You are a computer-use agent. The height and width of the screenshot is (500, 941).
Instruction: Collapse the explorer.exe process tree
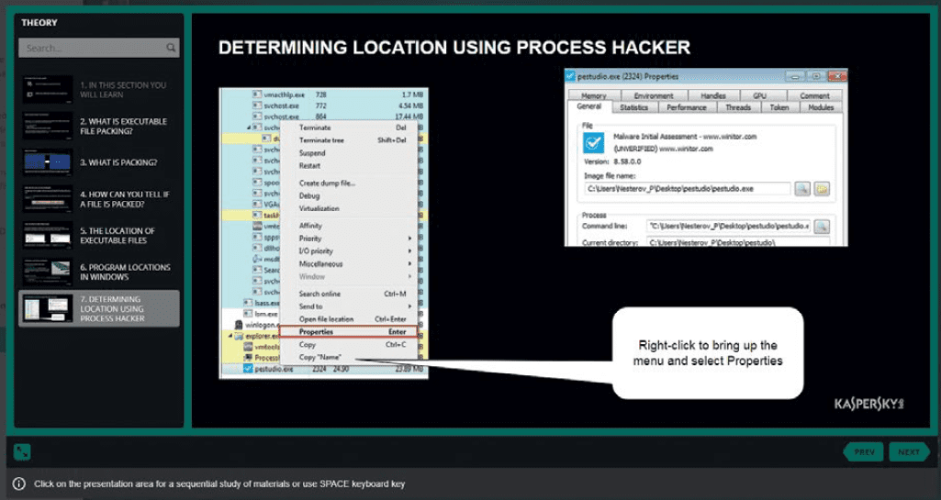click(230, 337)
